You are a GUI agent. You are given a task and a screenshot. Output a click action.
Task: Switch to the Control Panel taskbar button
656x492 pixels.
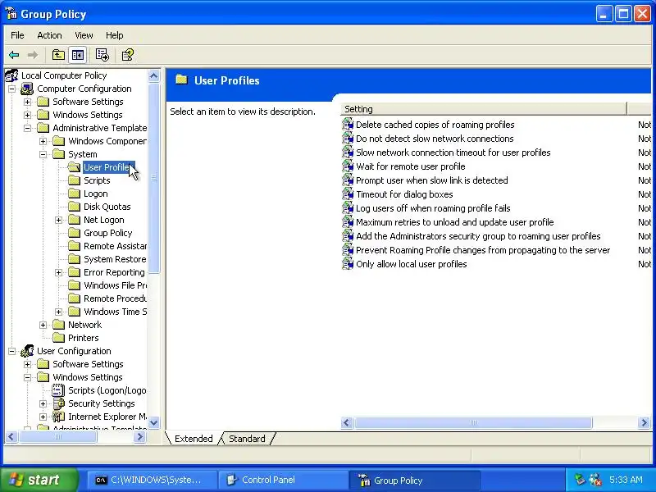pos(284,480)
